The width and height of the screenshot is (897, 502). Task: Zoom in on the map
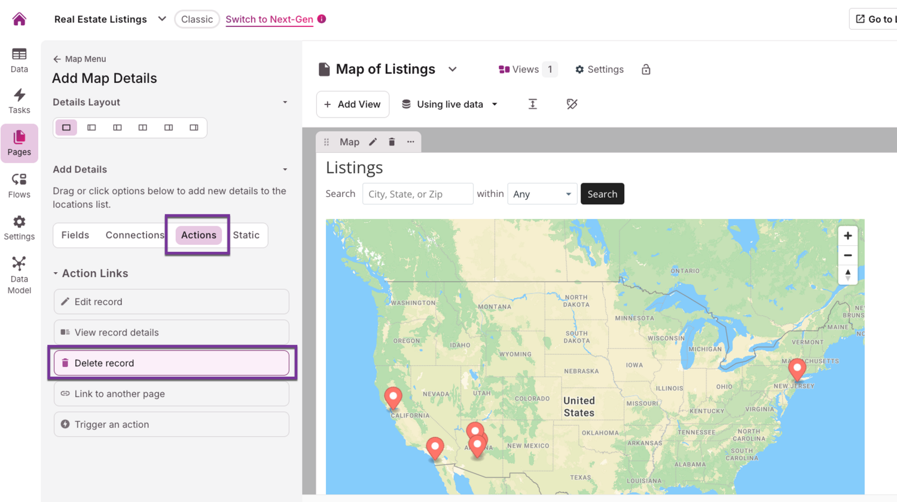coord(847,236)
